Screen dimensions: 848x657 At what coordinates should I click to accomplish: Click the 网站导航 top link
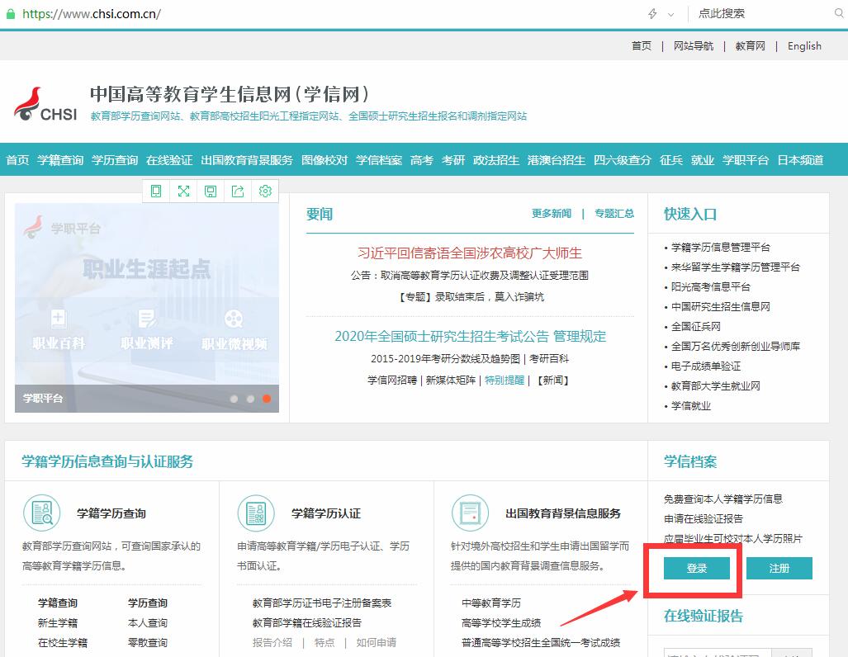tap(694, 46)
